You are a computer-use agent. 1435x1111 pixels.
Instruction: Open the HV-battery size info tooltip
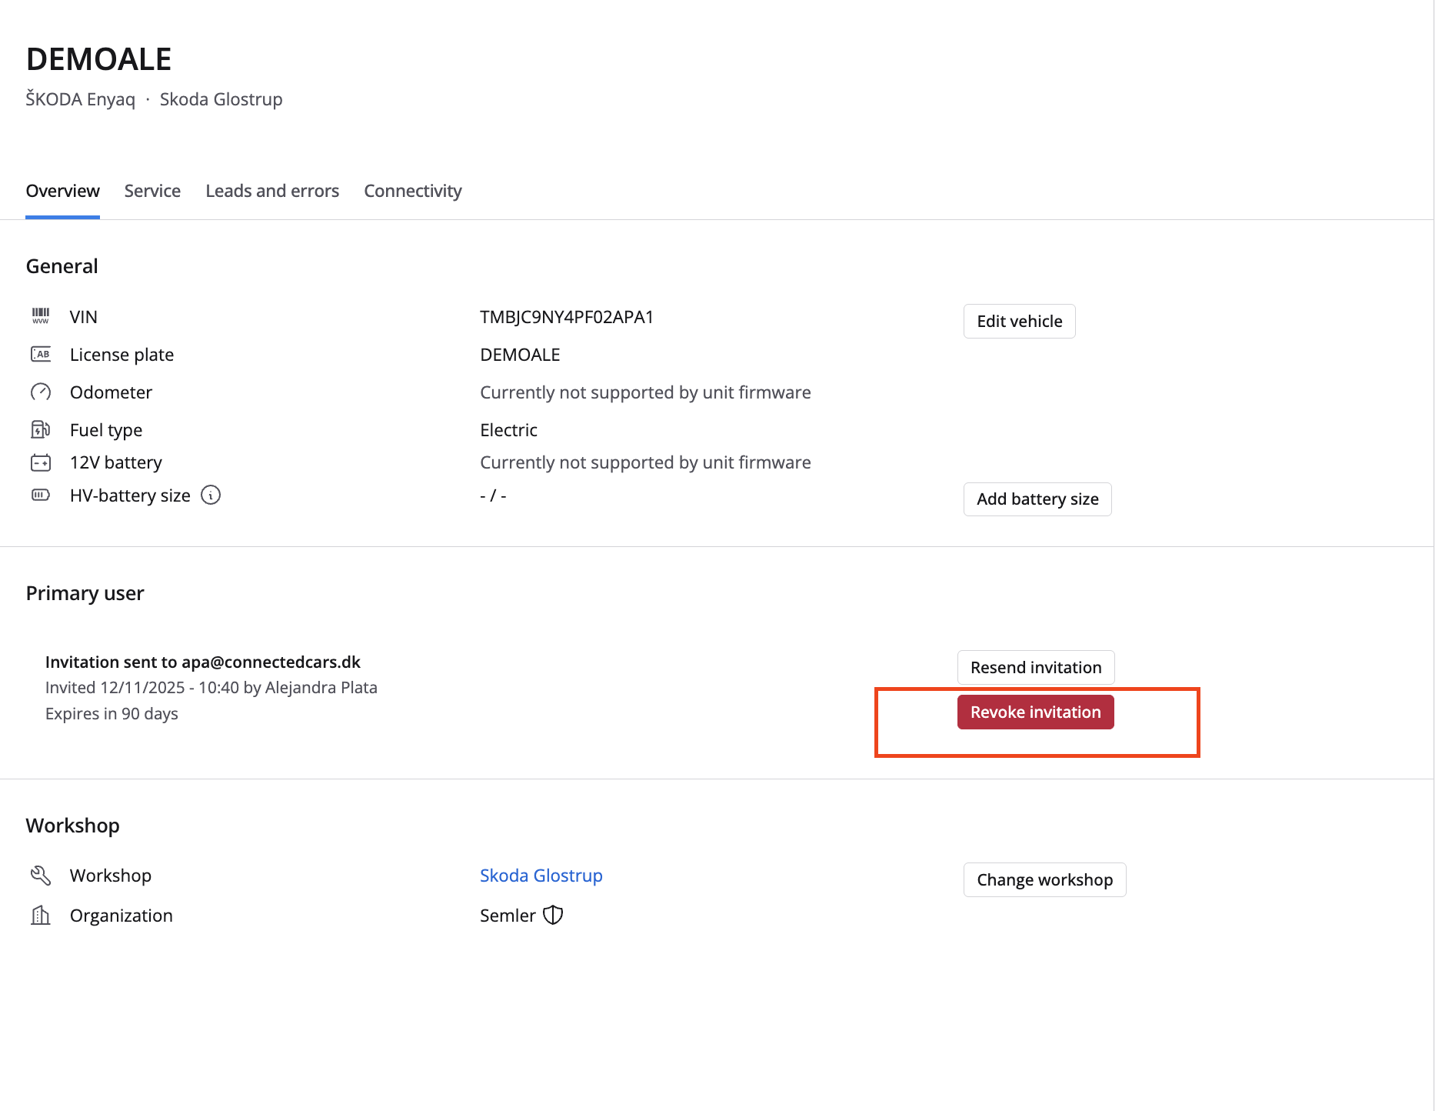[x=211, y=495]
